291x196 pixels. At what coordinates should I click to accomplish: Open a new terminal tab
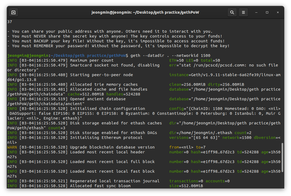[13, 12]
